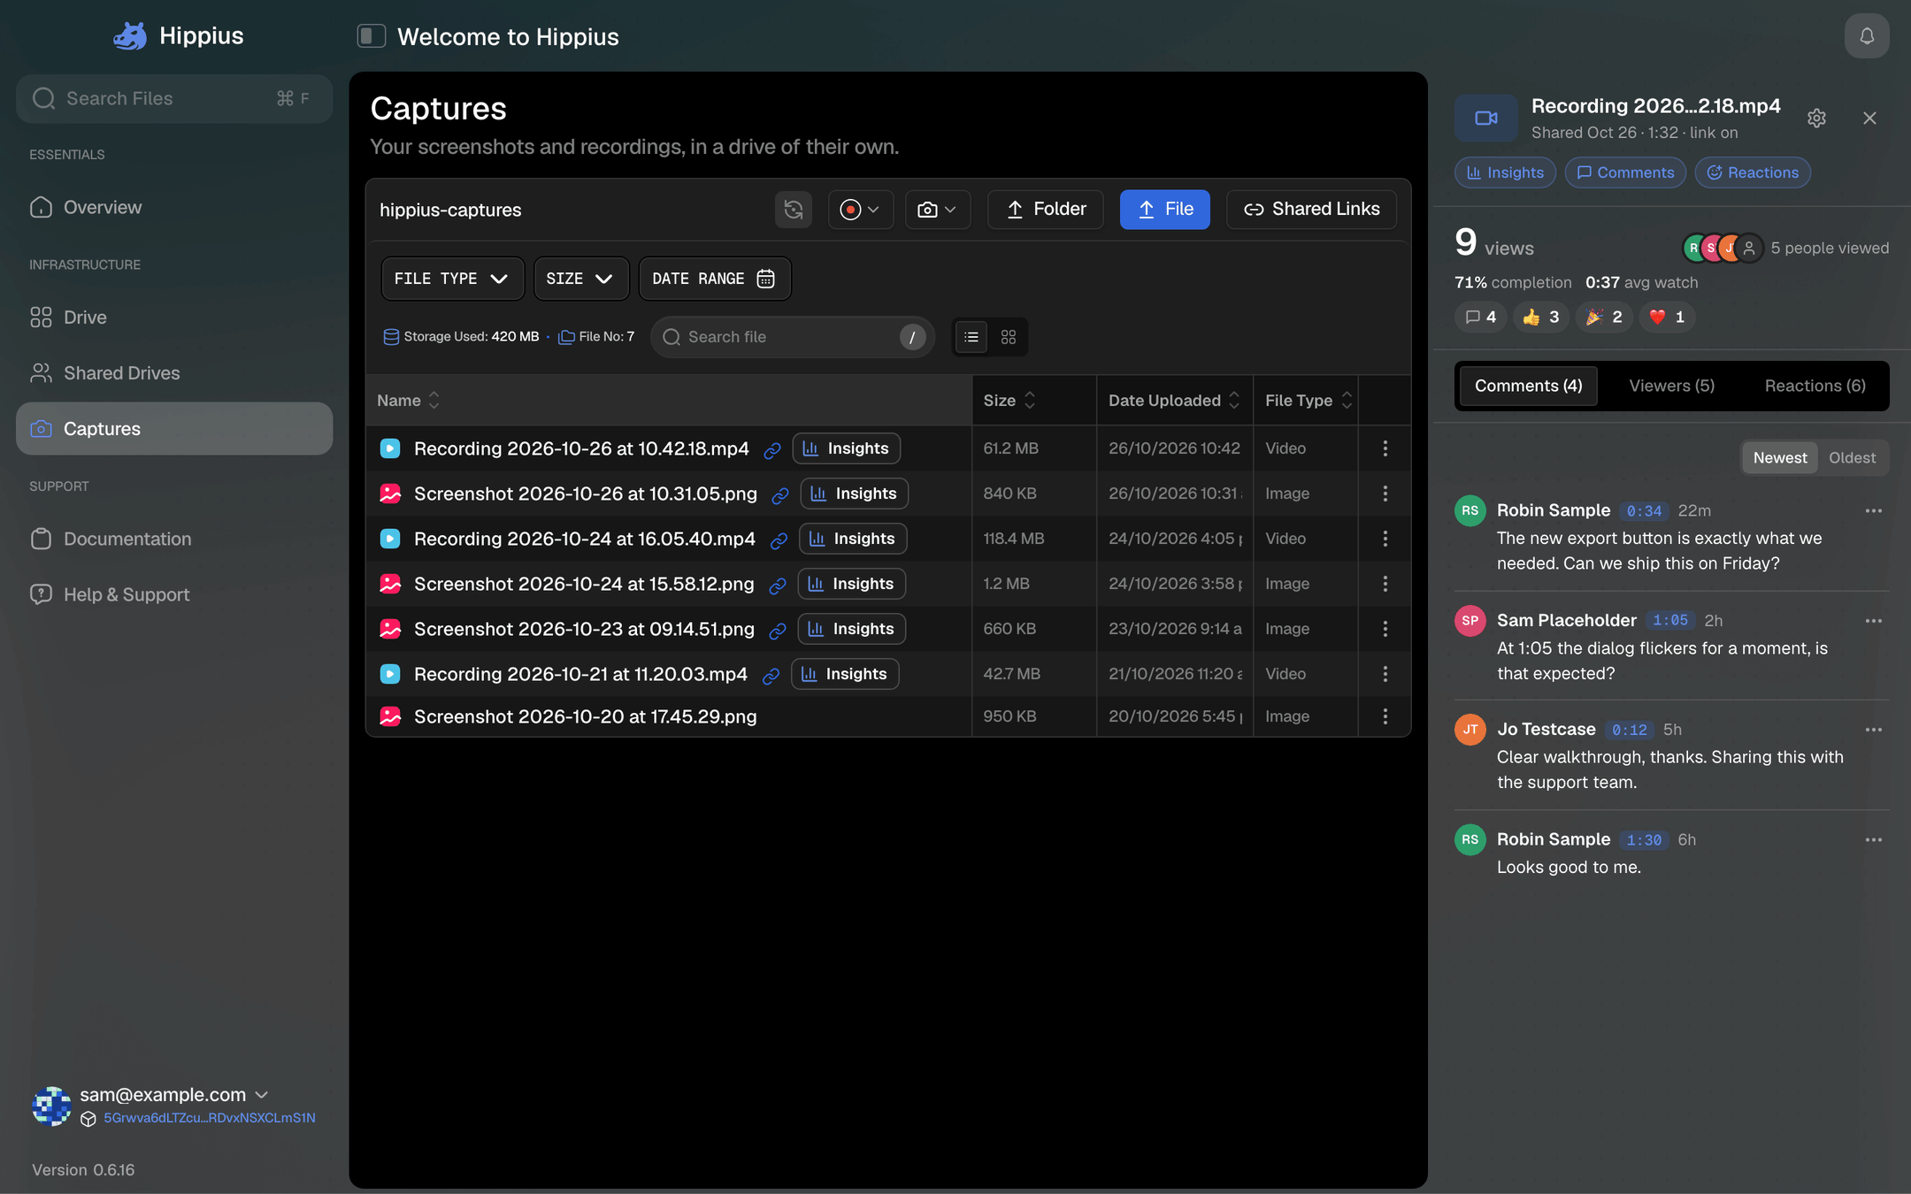Screen dimensions: 1911x1194
Task: Switch to list view
Action: coord(971,337)
